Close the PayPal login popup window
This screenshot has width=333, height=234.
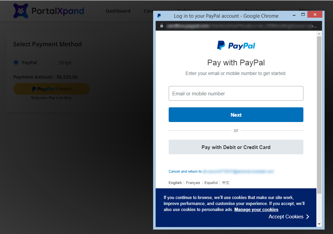coord(315,14)
